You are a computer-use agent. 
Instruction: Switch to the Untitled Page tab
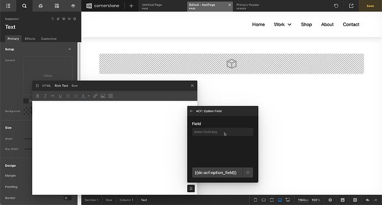pyautogui.click(x=162, y=6)
